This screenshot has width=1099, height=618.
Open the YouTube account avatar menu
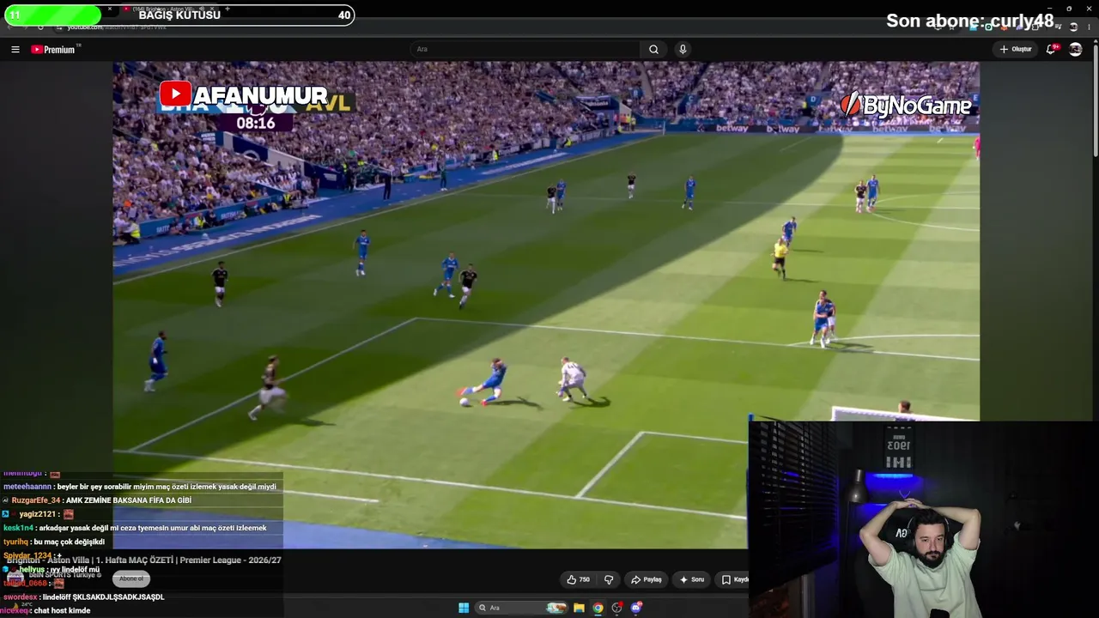(x=1075, y=50)
